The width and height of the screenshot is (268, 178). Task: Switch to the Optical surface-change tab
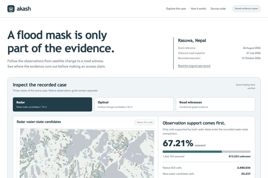point(134,104)
